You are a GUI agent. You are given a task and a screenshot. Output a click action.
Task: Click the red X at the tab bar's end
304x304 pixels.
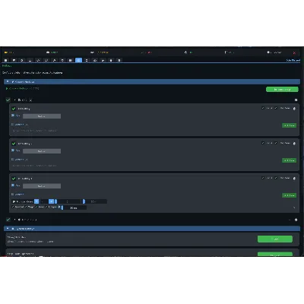point(294,52)
